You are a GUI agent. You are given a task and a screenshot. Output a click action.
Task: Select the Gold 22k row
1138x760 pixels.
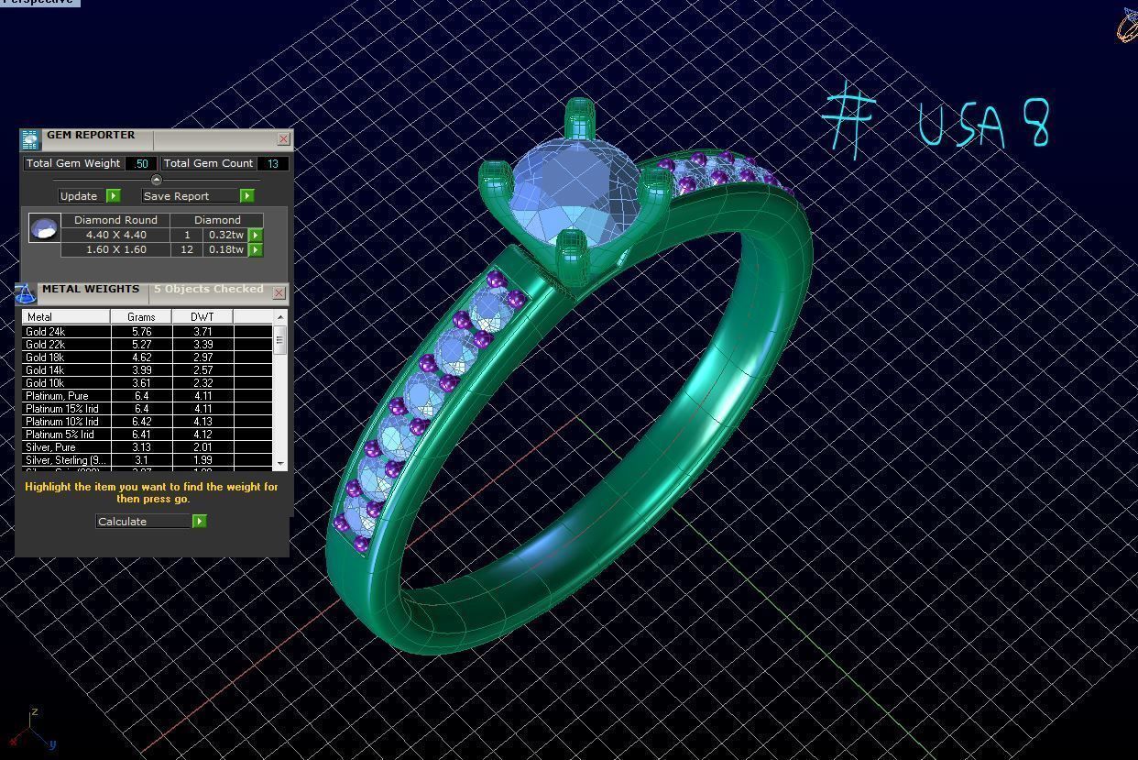pos(148,345)
